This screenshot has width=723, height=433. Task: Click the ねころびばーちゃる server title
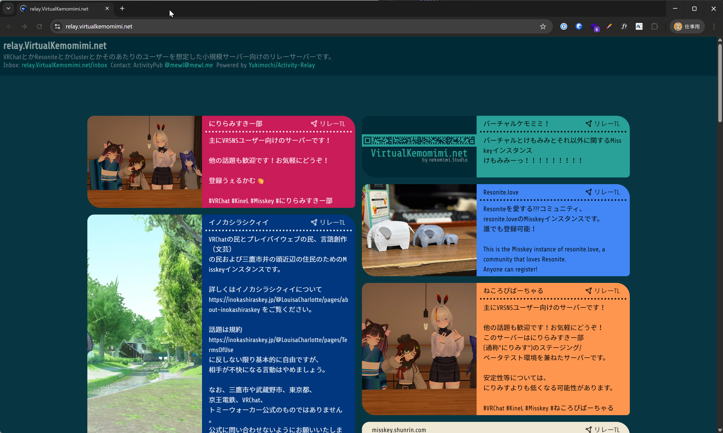click(x=513, y=291)
